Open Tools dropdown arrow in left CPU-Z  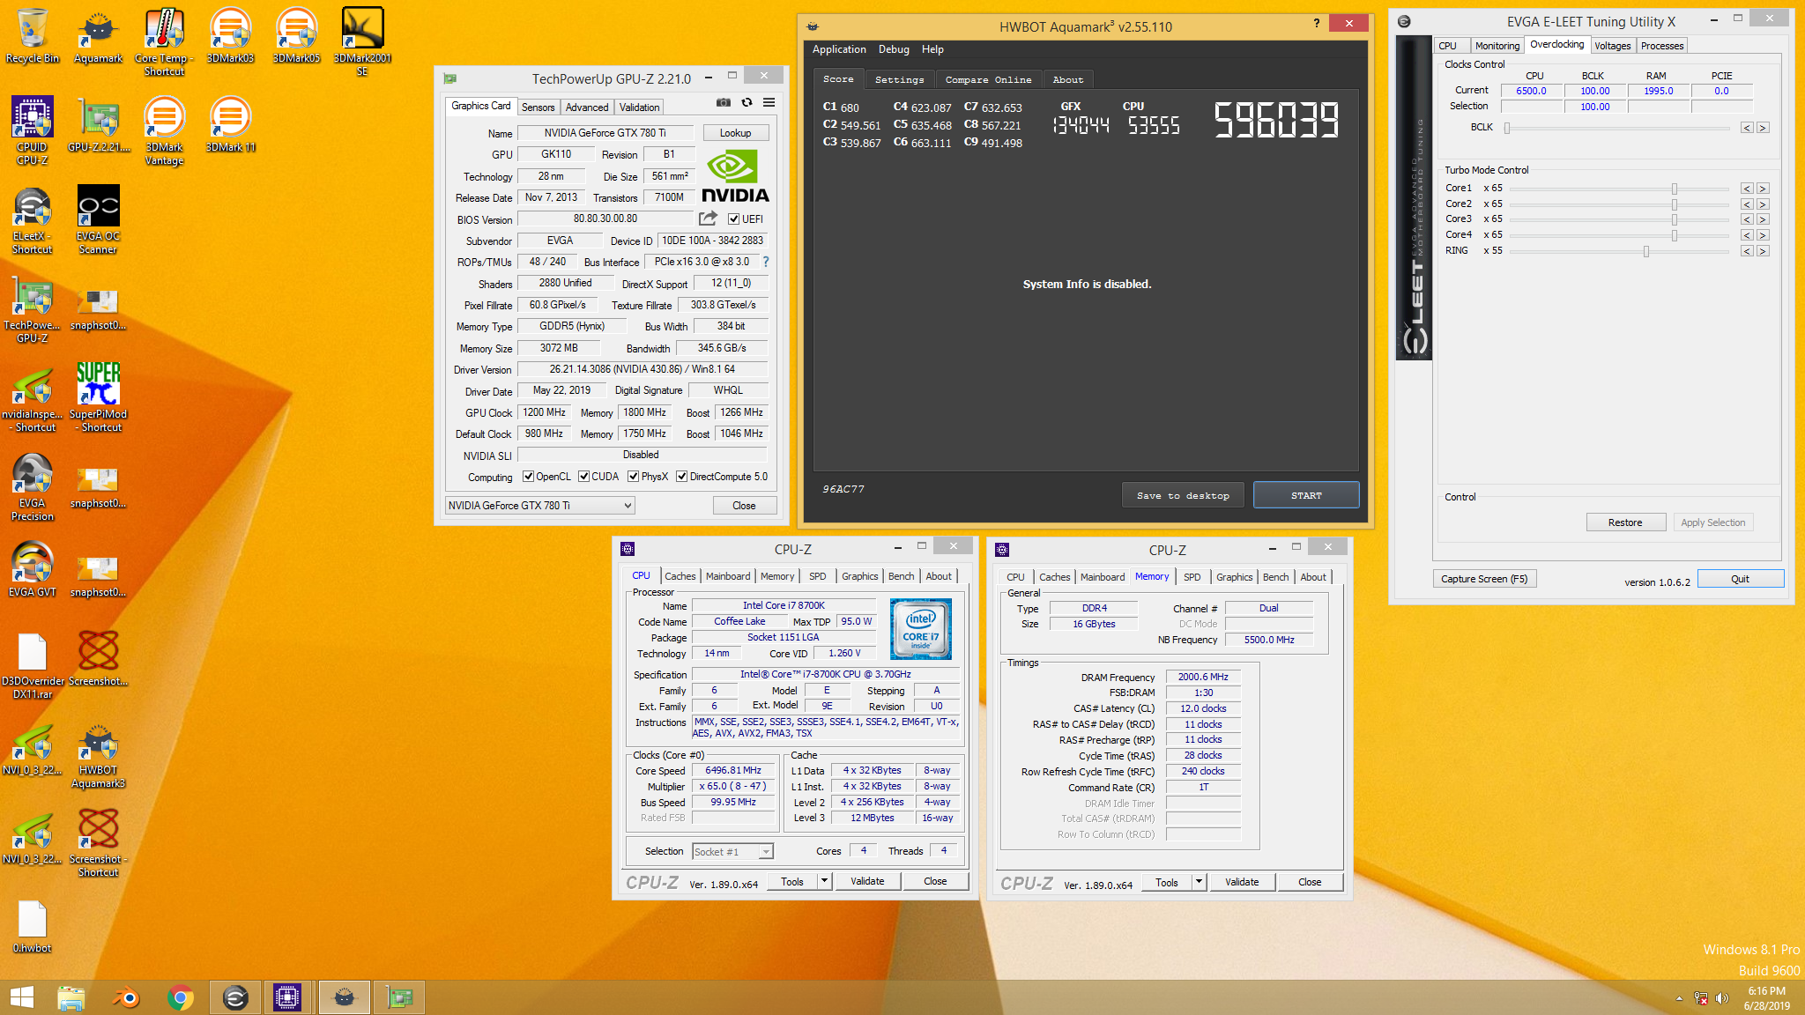tap(825, 880)
